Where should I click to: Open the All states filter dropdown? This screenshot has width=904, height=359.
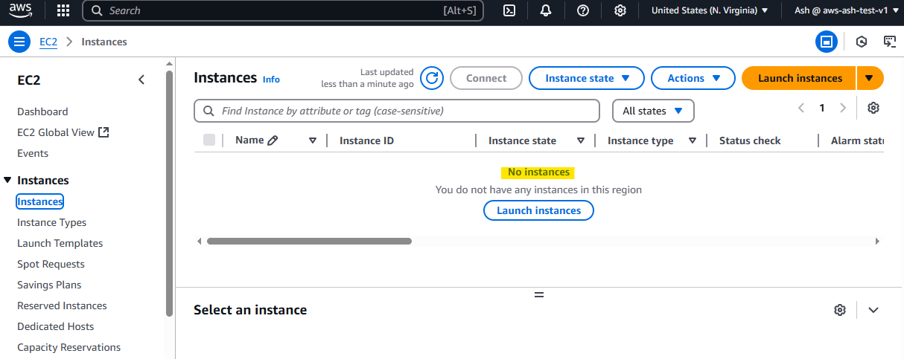[x=653, y=111]
